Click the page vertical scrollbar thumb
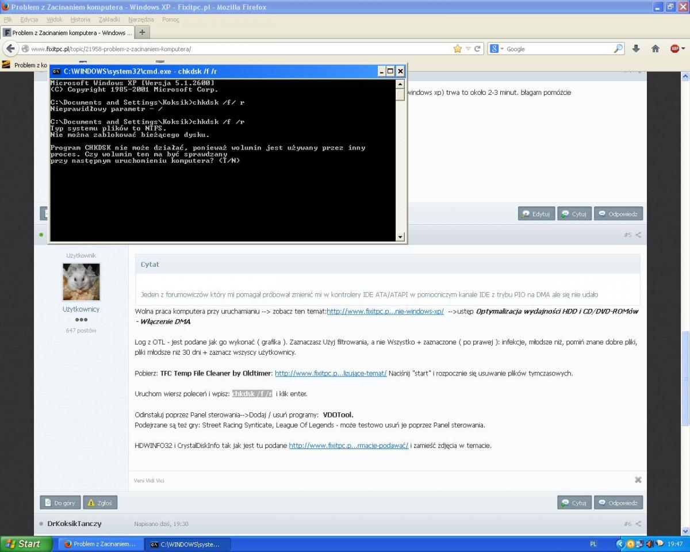Screen dimensions: 690x552 pos(685,378)
